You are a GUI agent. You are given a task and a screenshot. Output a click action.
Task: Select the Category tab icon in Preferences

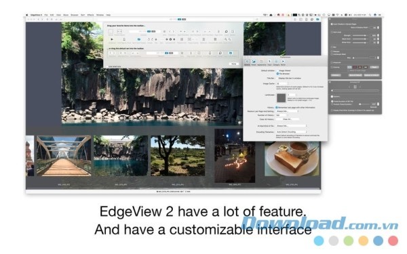point(276,62)
